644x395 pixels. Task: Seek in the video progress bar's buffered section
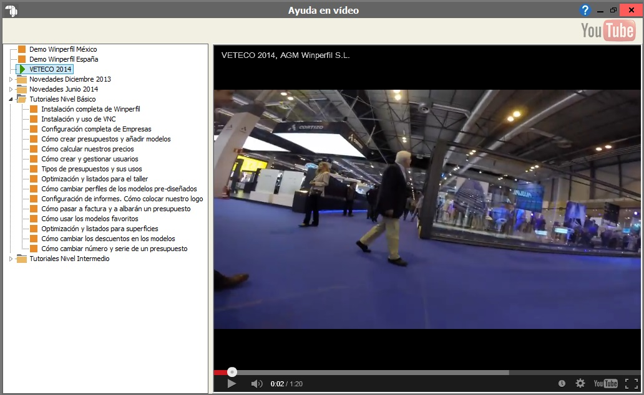click(373, 373)
